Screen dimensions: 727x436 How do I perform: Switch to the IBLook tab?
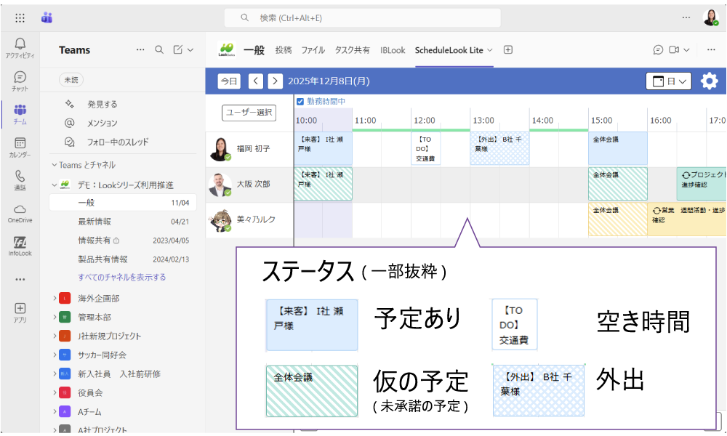393,50
